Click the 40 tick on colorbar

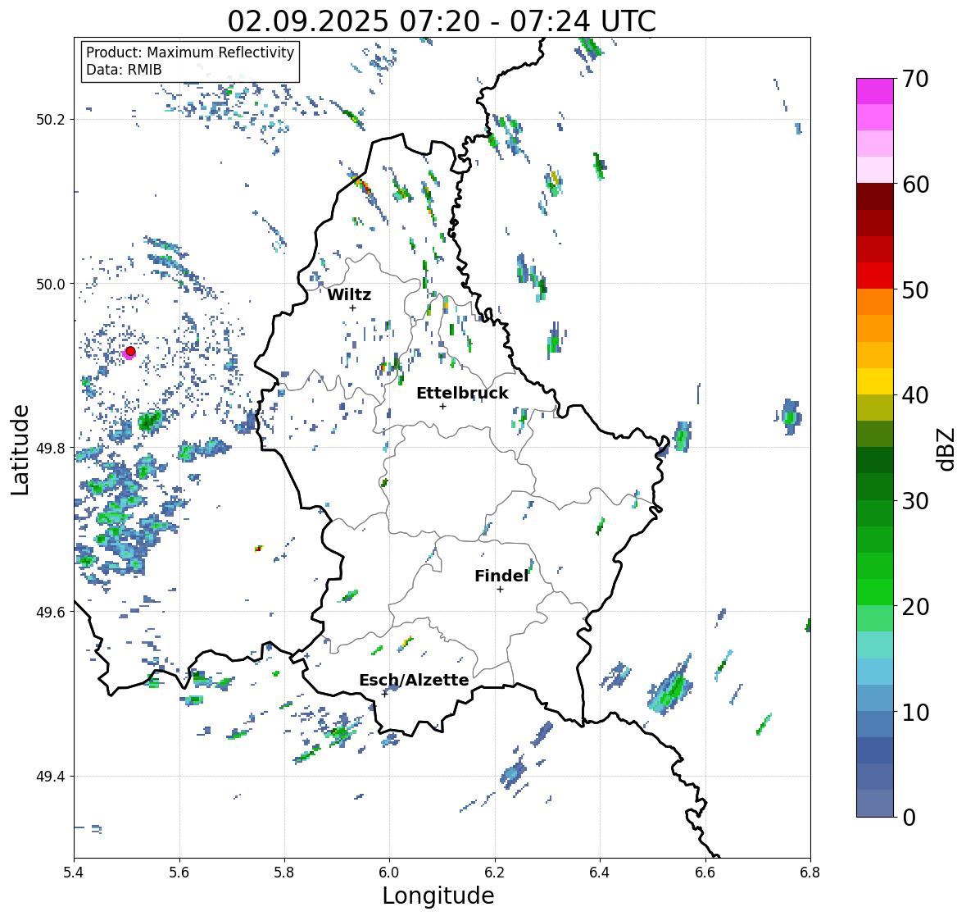tap(915, 395)
